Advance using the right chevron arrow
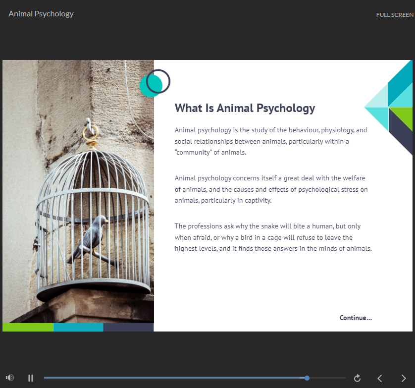This screenshot has width=415, height=388. coord(404,378)
